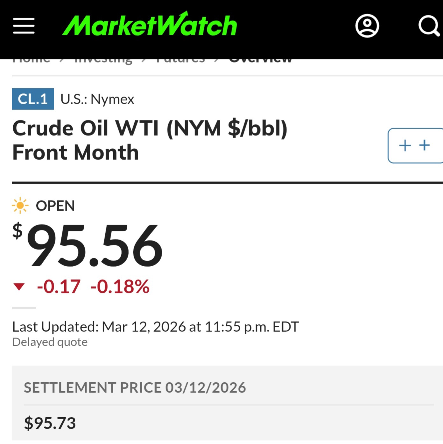Click the -0.18% percent change
Viewport: 443px width, 444px height.
point(120,287)
